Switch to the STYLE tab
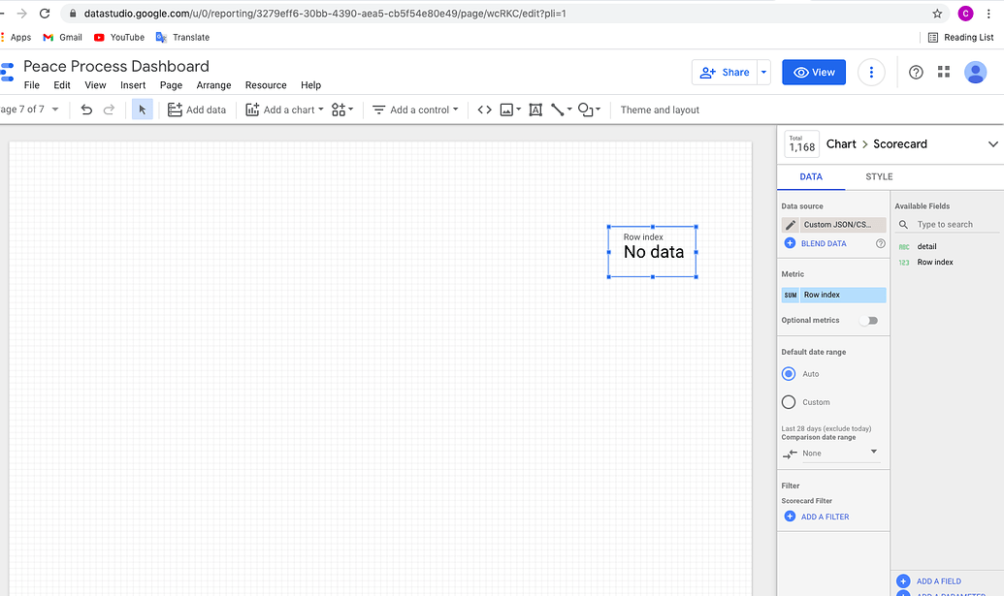 click(879, 176)
